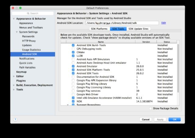Expand the Editor tree node

[14, 76]
